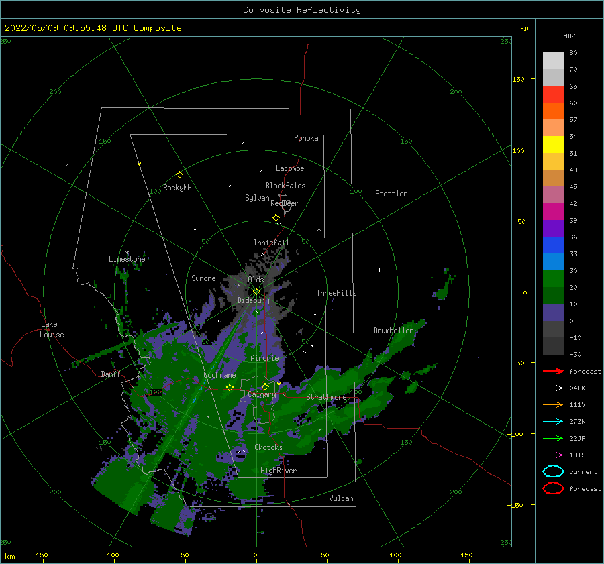
Task: Click the Composite_Reflectivity title
Action: coord(302,10)
